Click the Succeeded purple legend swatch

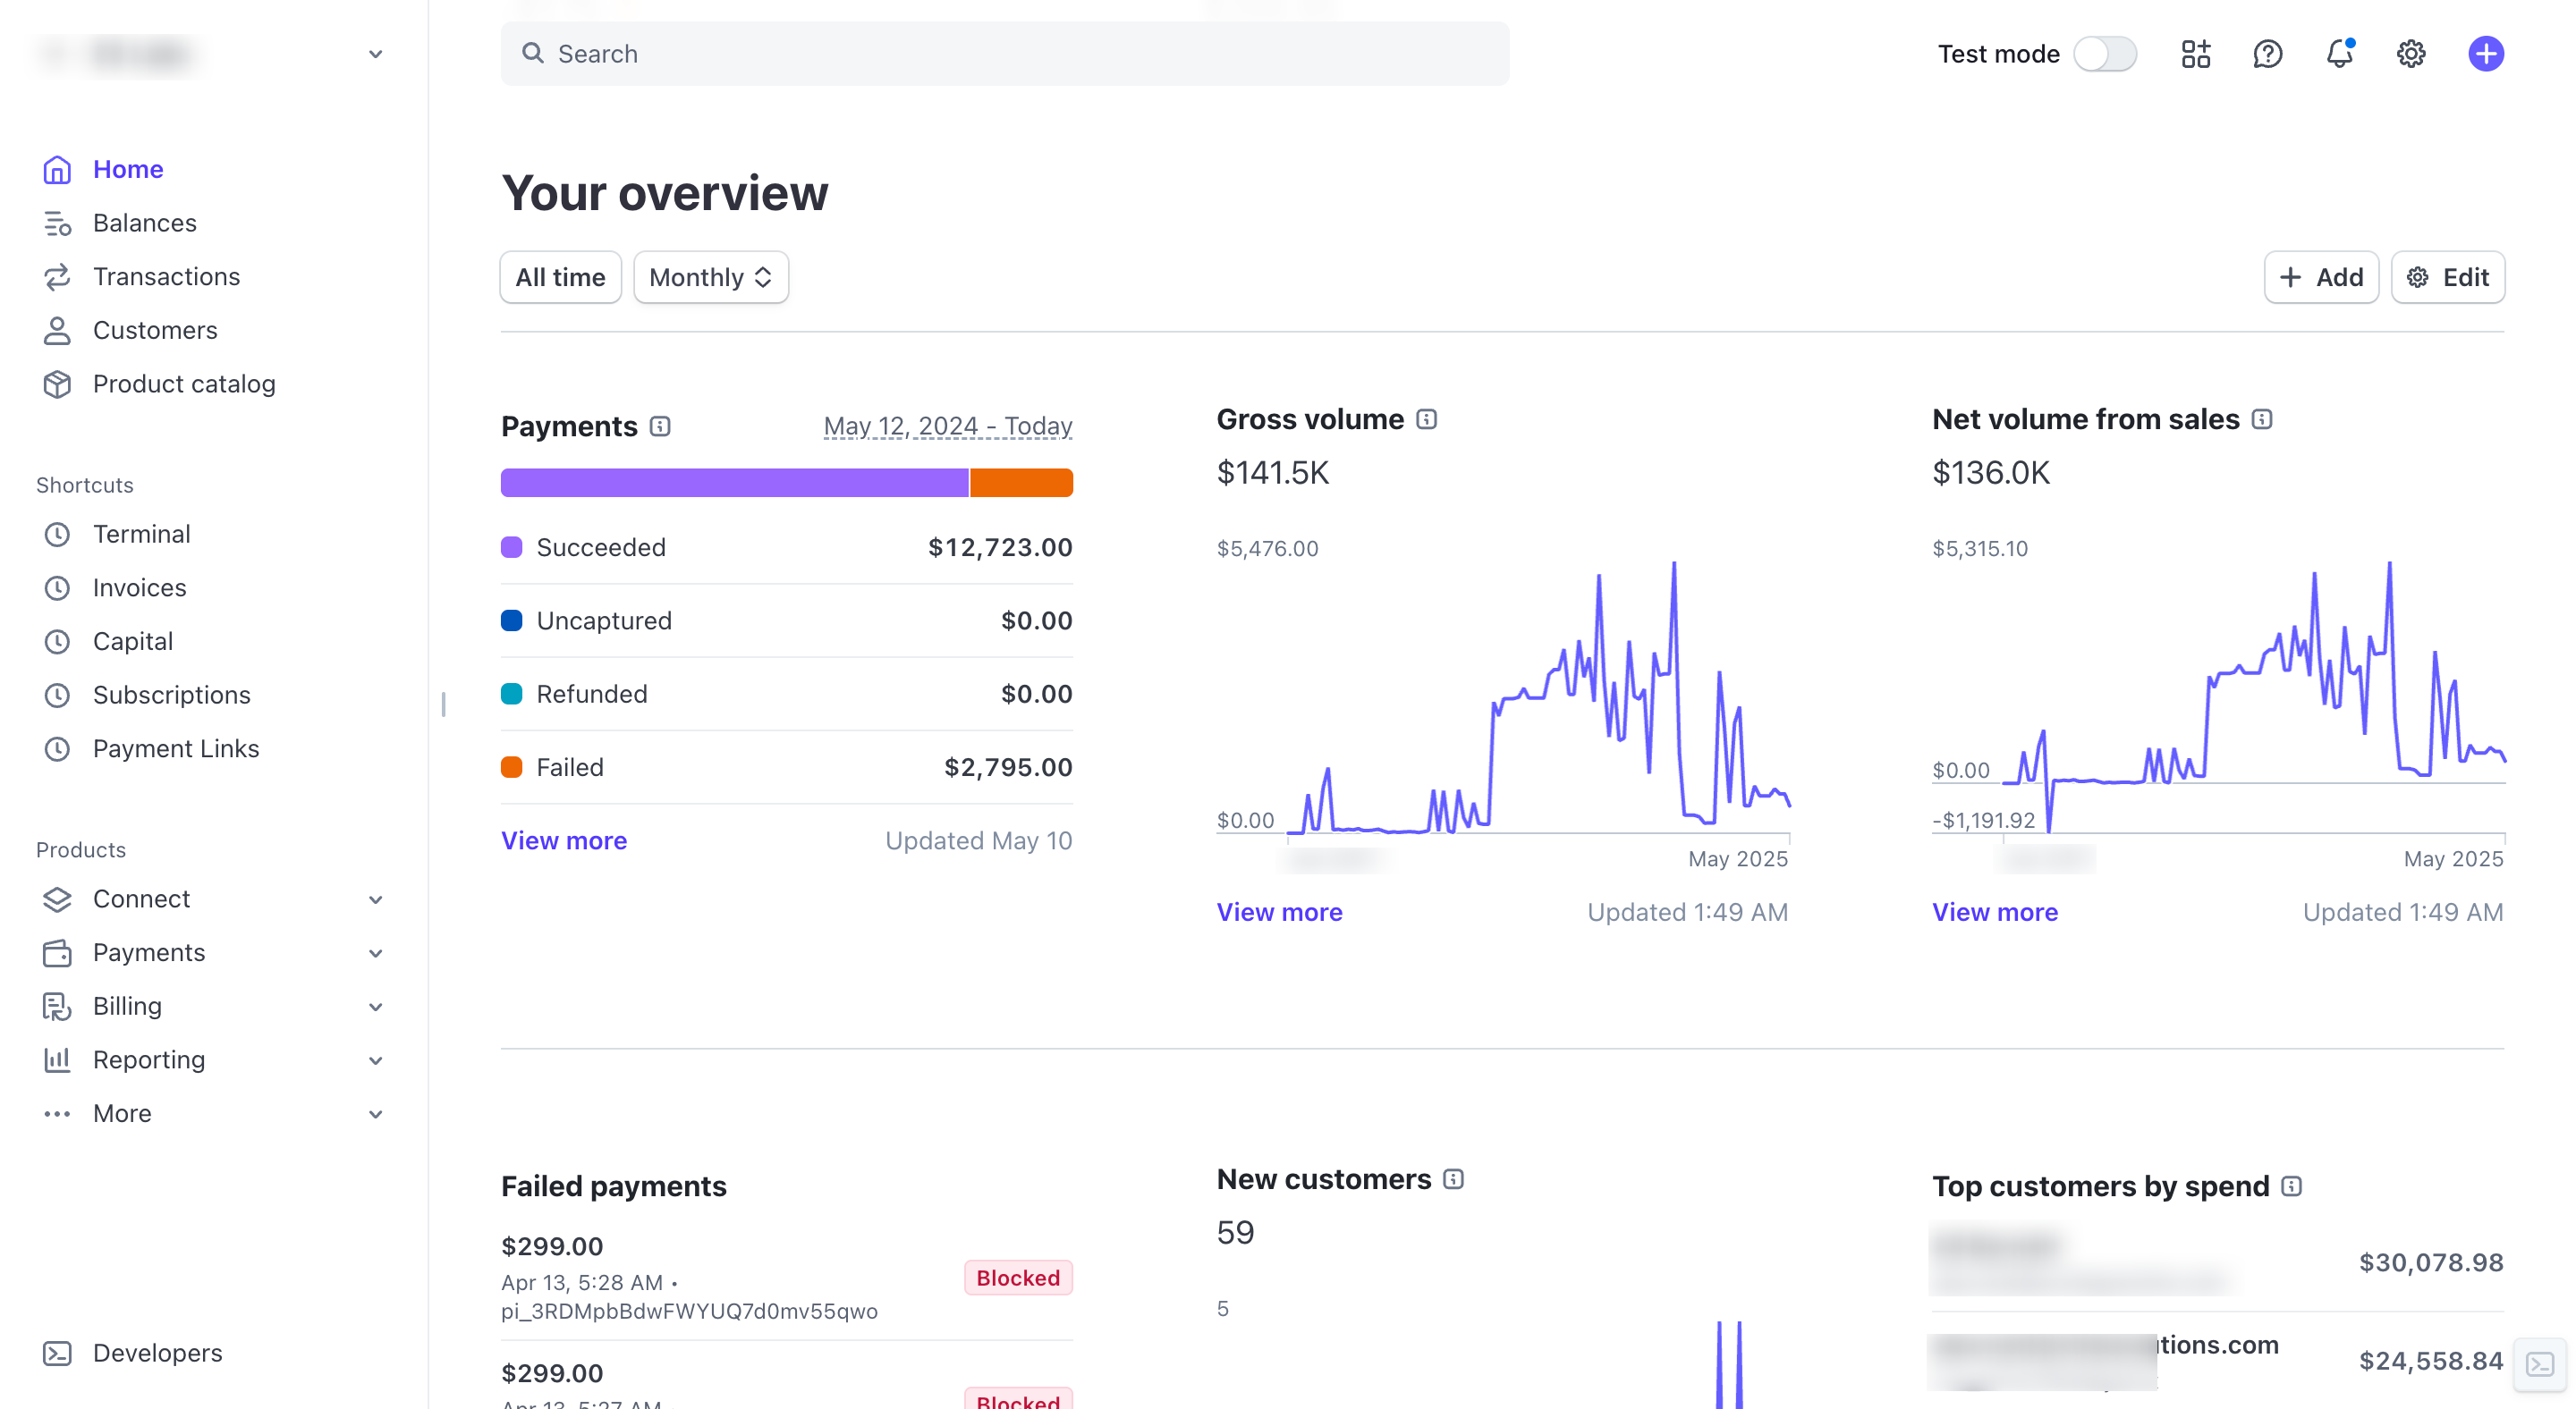(x=511, y=548)
